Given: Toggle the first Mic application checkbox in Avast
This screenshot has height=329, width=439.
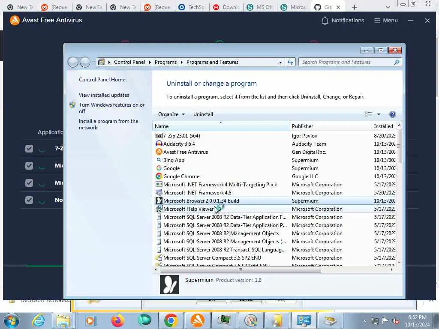Looking at the screenshot, I should click(29, 166).
